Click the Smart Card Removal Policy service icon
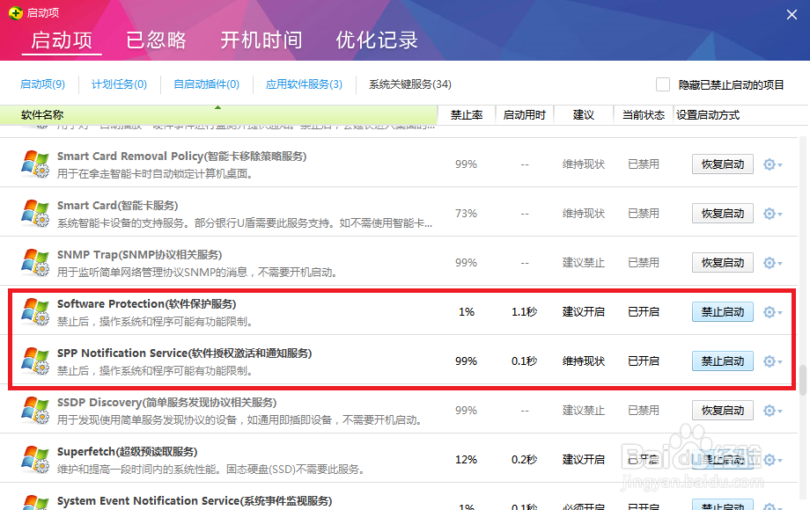Viewport: 810px width, 510px height. pyautogui.click(x=35, y=164)
